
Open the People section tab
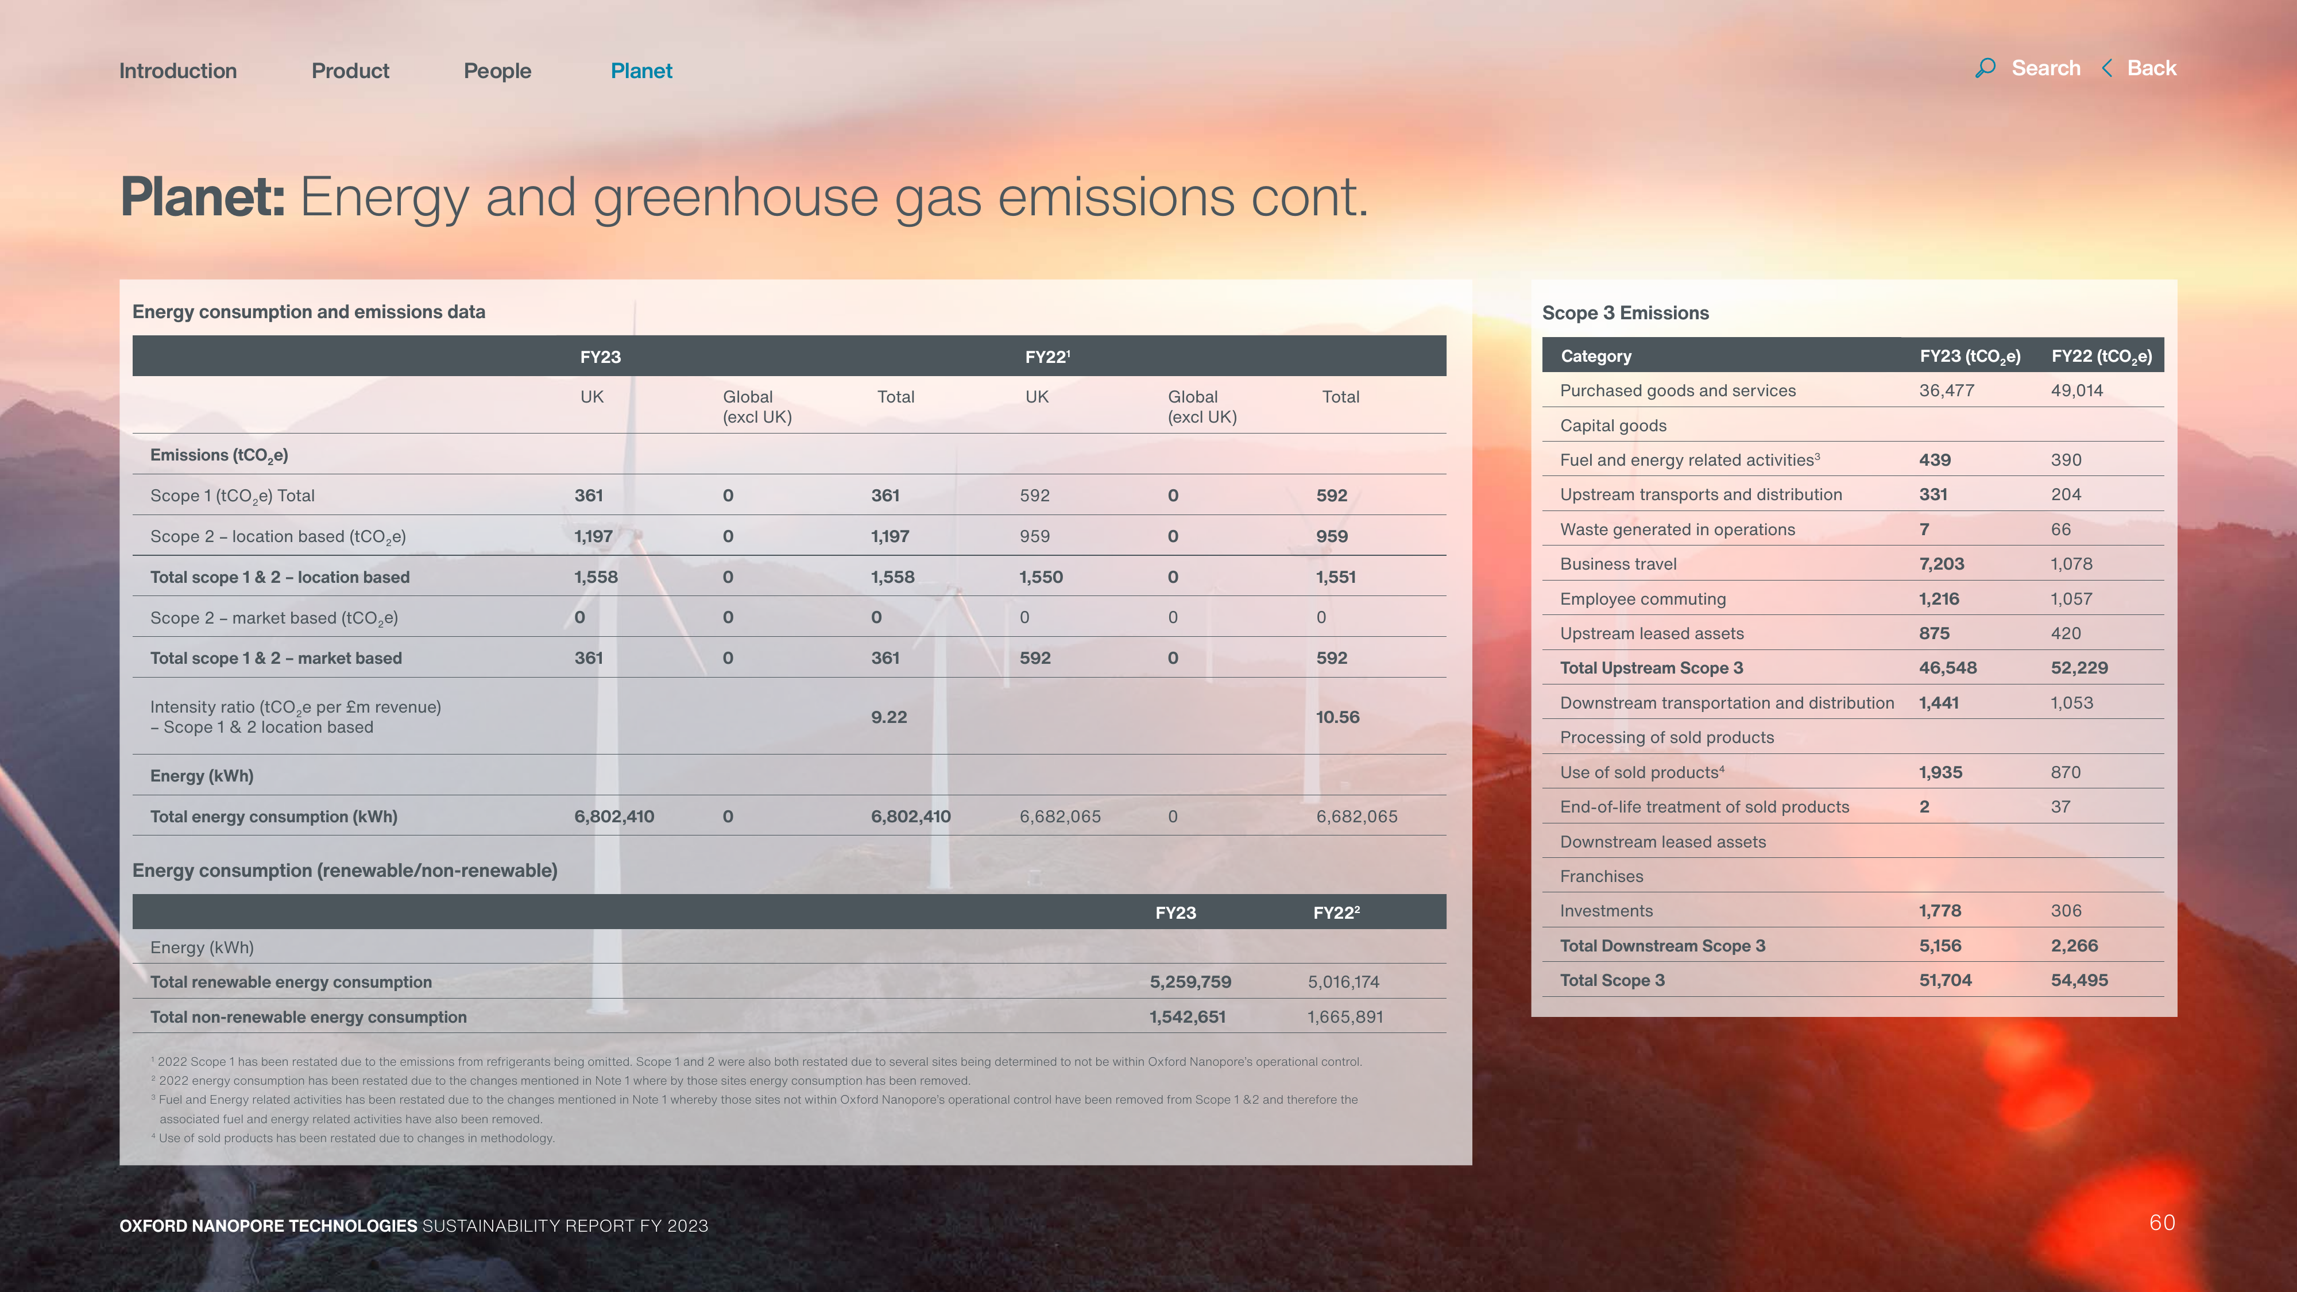497,71
